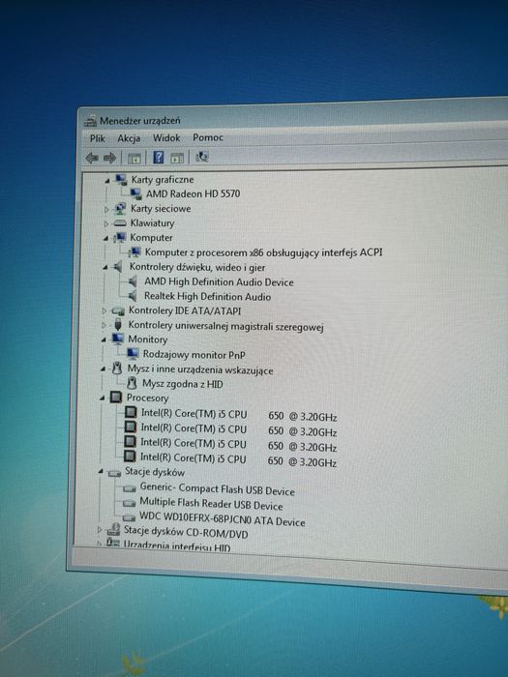Click the Monitory category icon

click(117, 338)
